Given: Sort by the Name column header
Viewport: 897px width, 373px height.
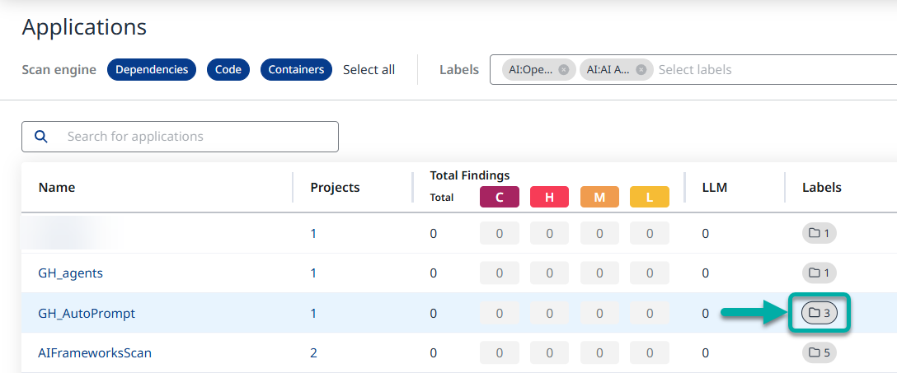Looking at the screenshot, I should click(57, 188).
